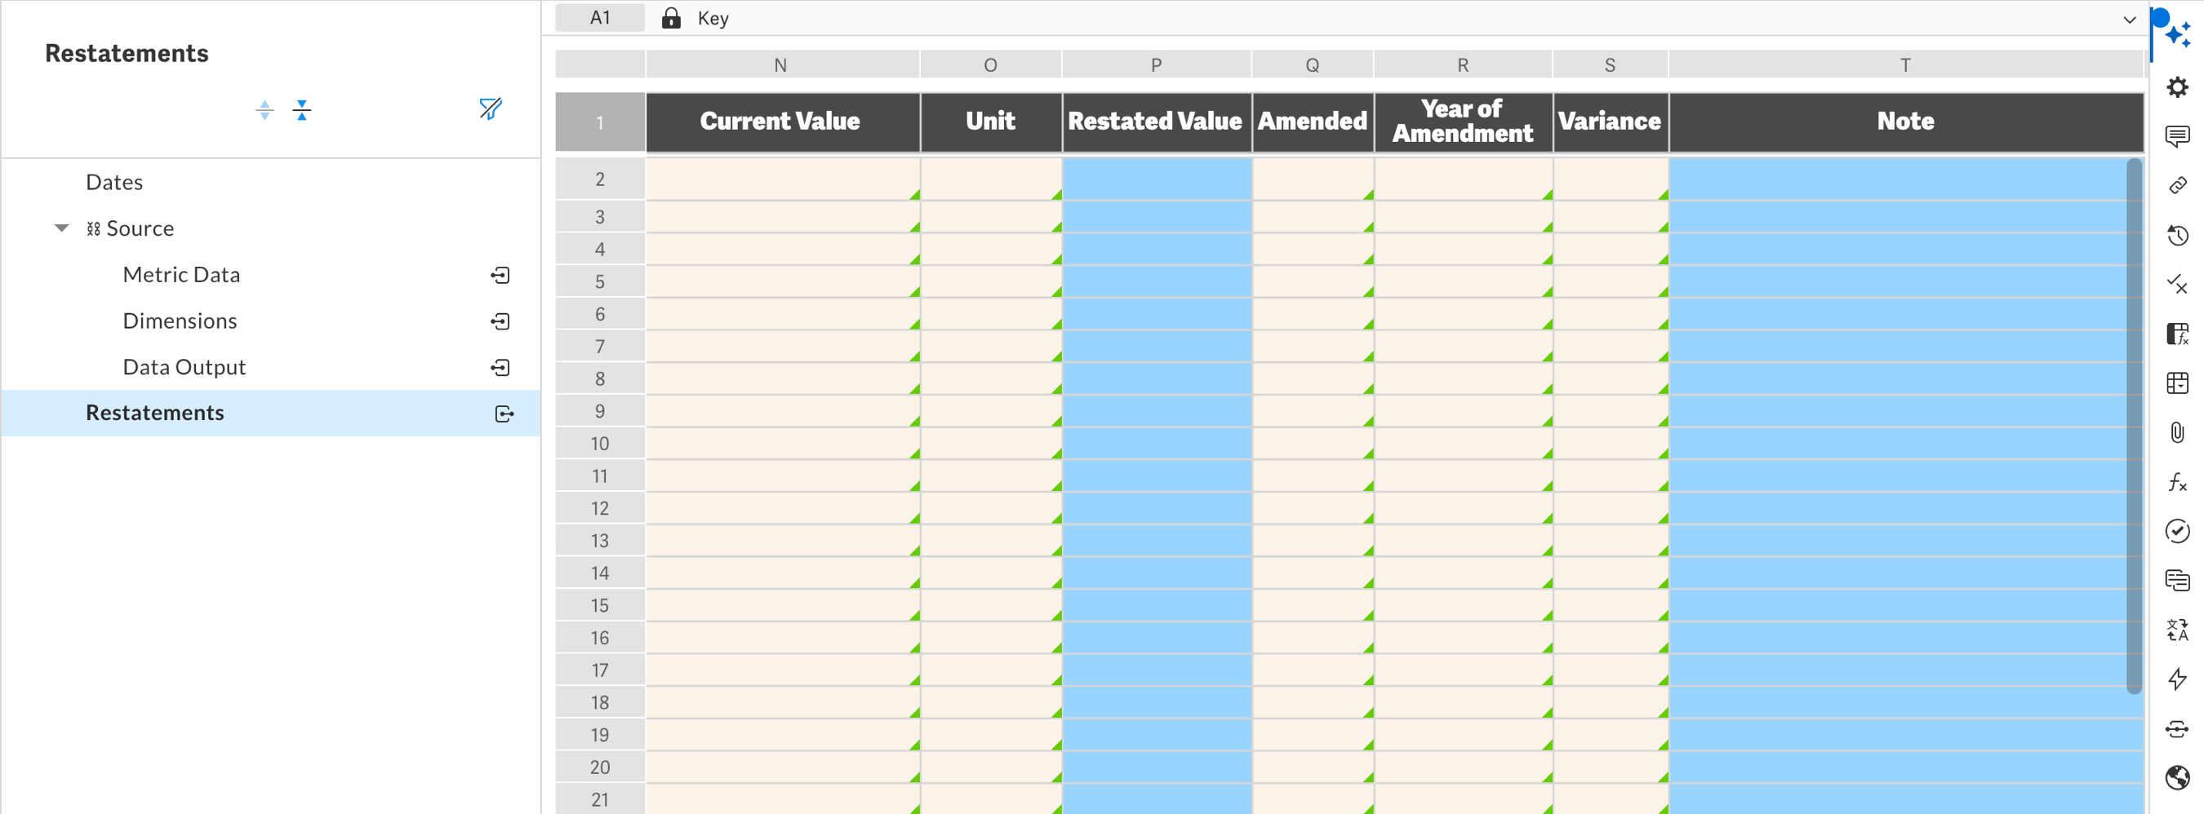Open the Data Output sheet
2204x814 pixels.
(184, 367)
